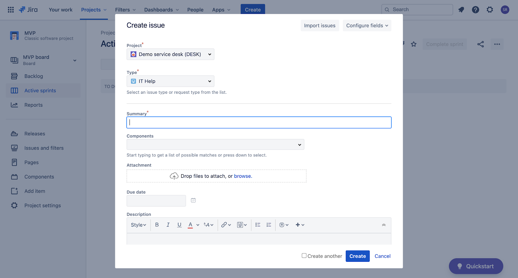Toggle the Create another checkbox
The image size is (518, 278).
(x=304, y=256)
